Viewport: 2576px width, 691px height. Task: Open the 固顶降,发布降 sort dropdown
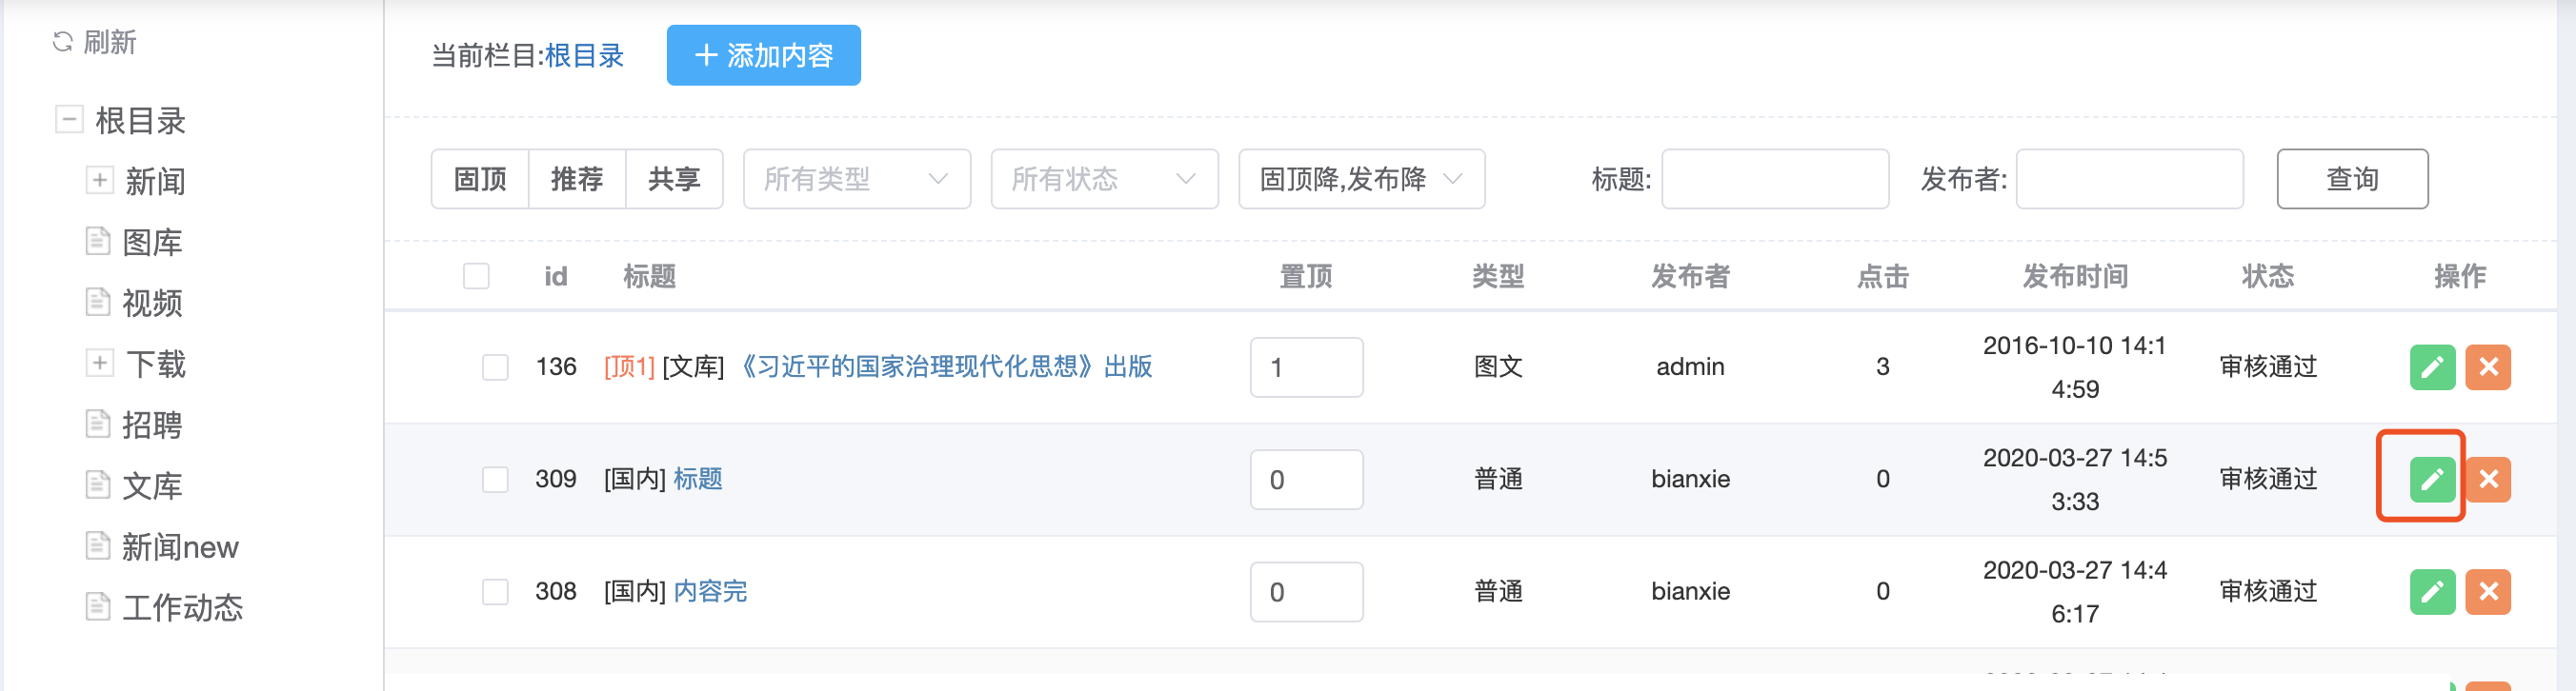click(1361, 180)
